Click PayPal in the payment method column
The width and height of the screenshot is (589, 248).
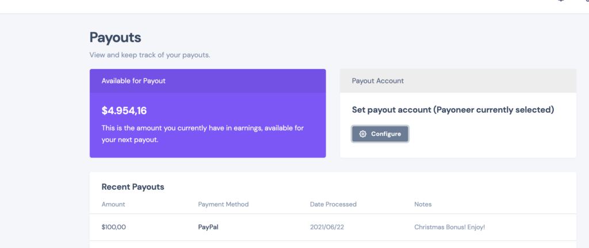(x=208, y=227)
